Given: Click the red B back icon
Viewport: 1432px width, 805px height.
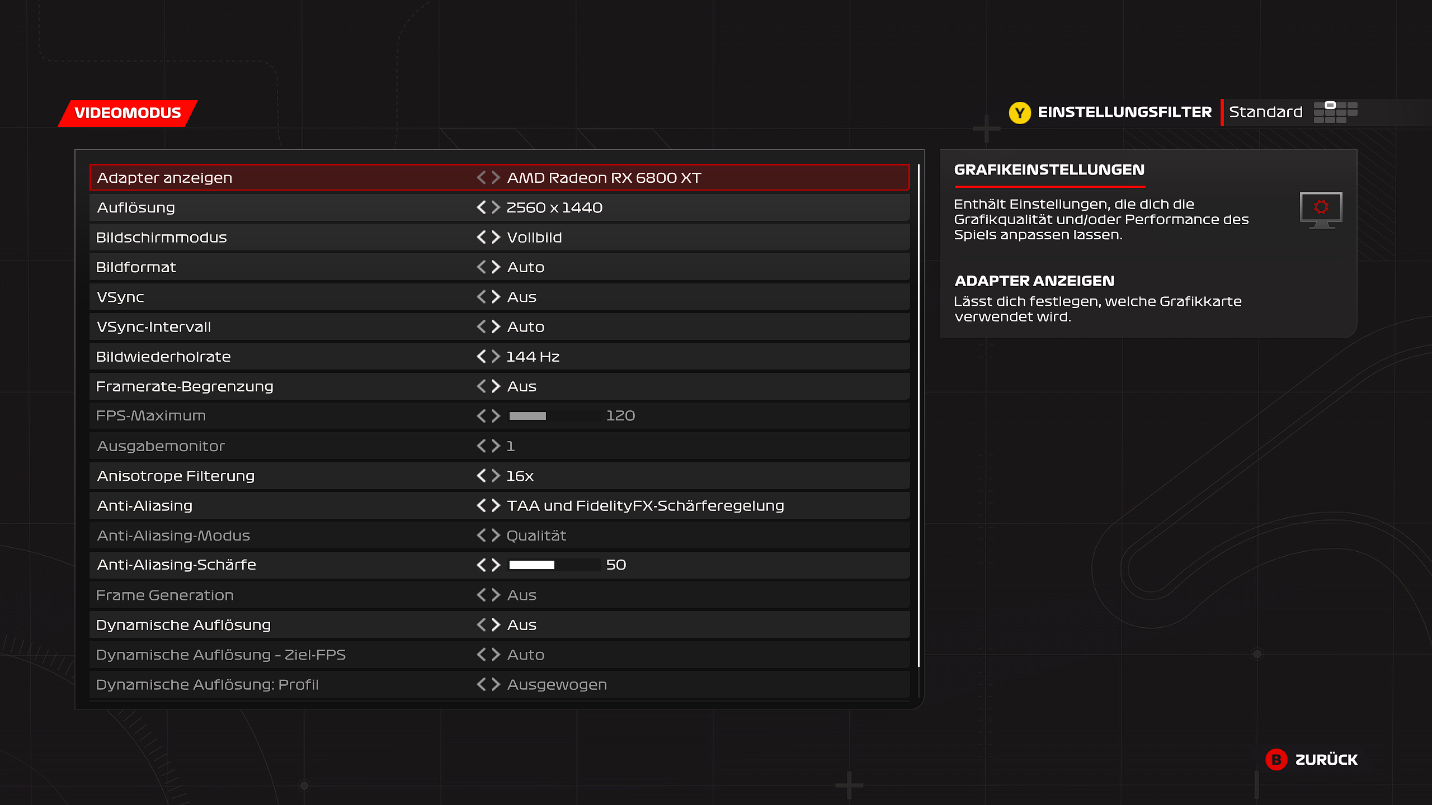Looking at the screenshot, I should (1276, 760).
